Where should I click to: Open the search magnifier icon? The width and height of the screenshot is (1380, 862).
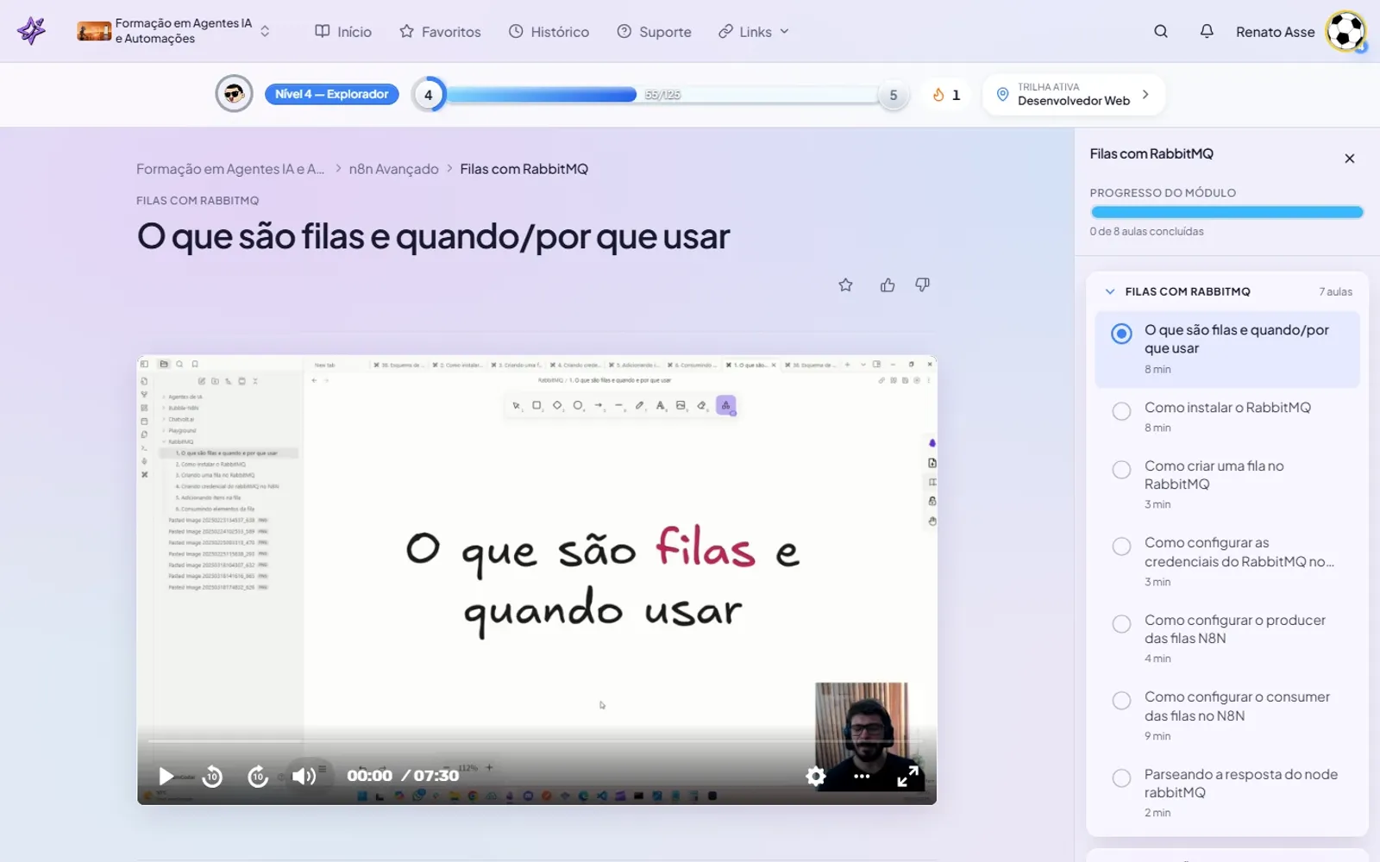(x=1161, y=32)
